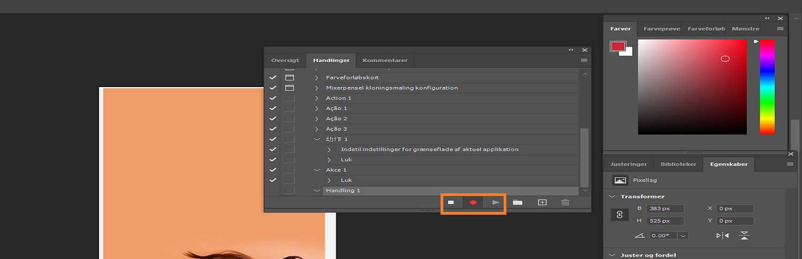Image resolution: width=802 pixels, height=259 pixels.
Task: Toggle checkmark for Farveforløbskort action
Action: 273,77
